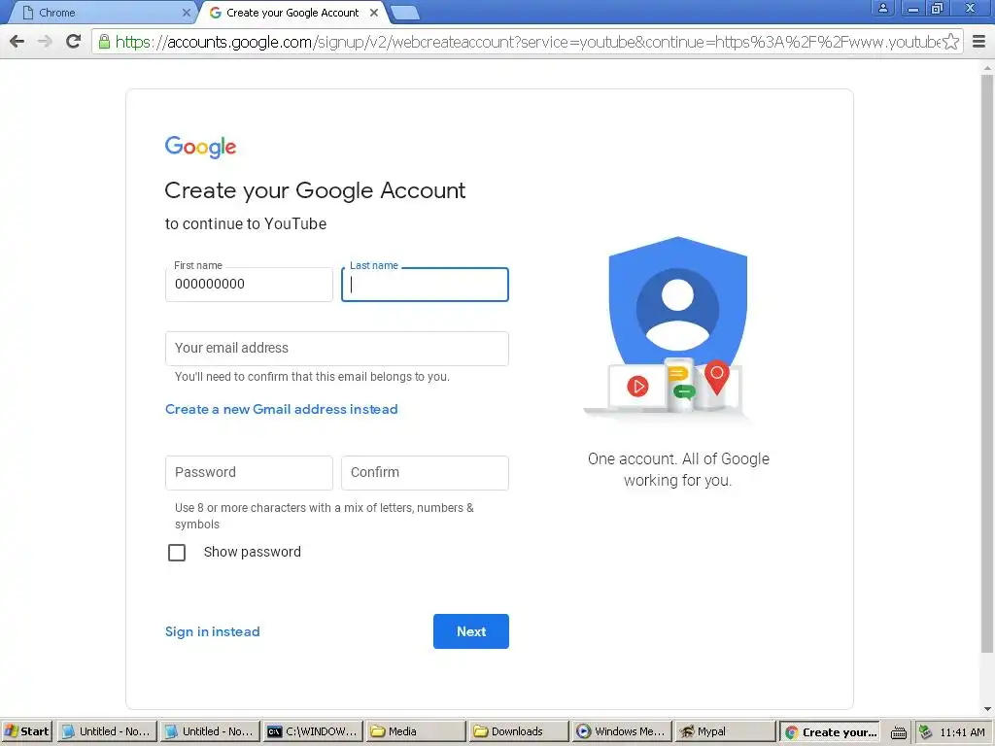Open the Downloads folder taskbar item
Image resolution: width=995 pixels, height=746 pixels.
[x=519, y=731]
